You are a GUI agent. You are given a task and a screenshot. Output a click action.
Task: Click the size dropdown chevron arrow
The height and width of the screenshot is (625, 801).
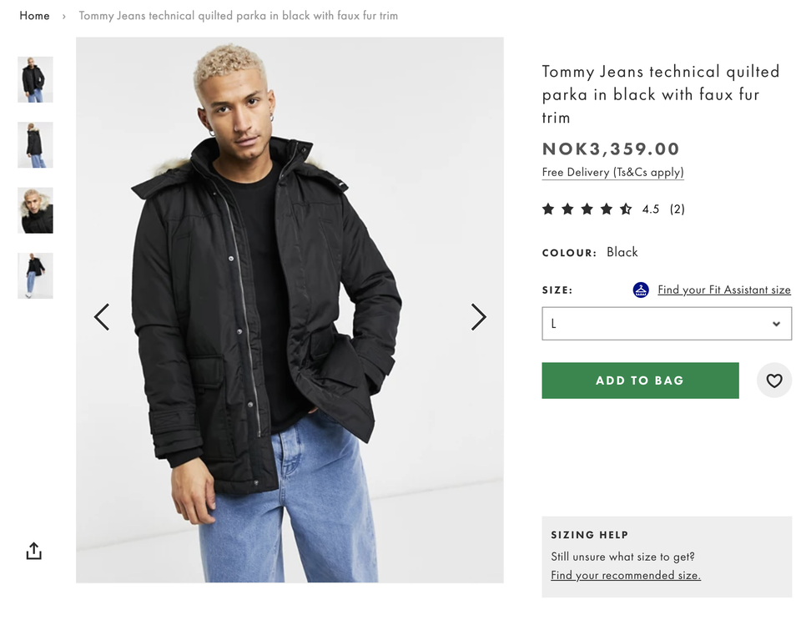[776, 324]
